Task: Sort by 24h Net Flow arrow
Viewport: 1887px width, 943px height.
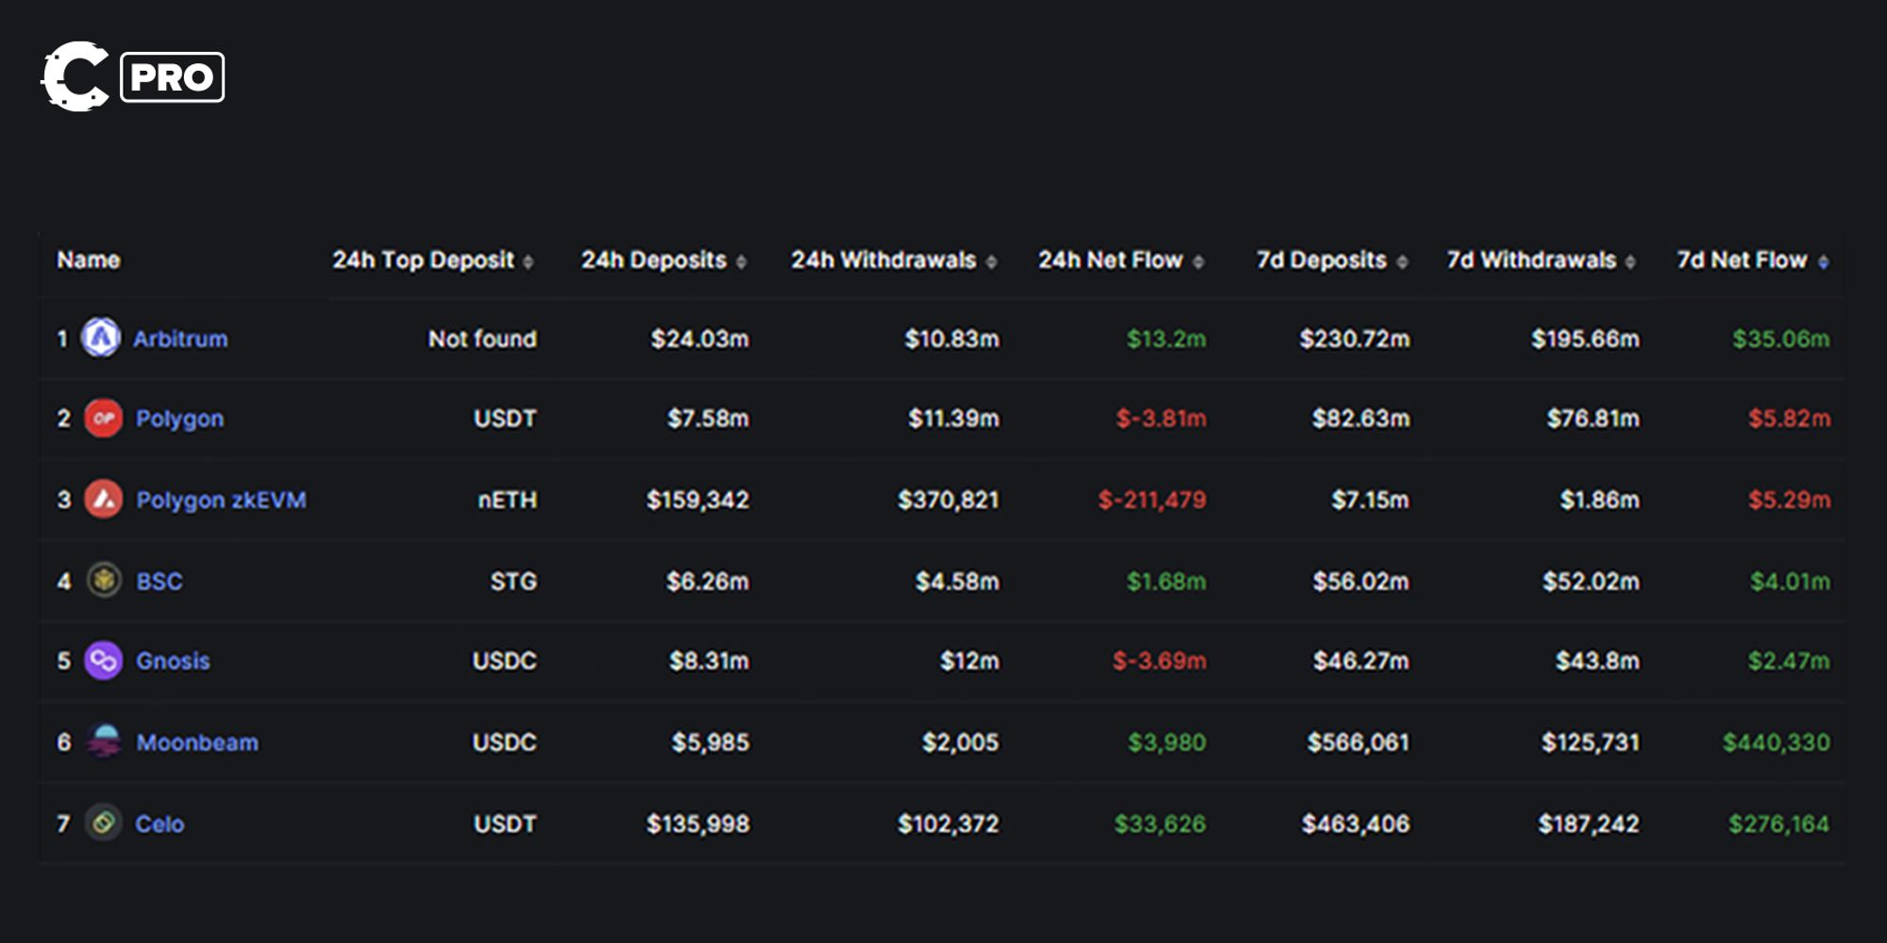Action: pyautogui.click(x=1198, y=262)
